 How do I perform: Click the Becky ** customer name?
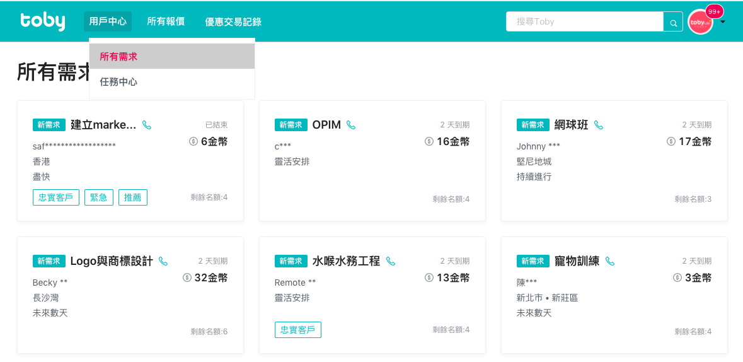click(x=50, y=283)
